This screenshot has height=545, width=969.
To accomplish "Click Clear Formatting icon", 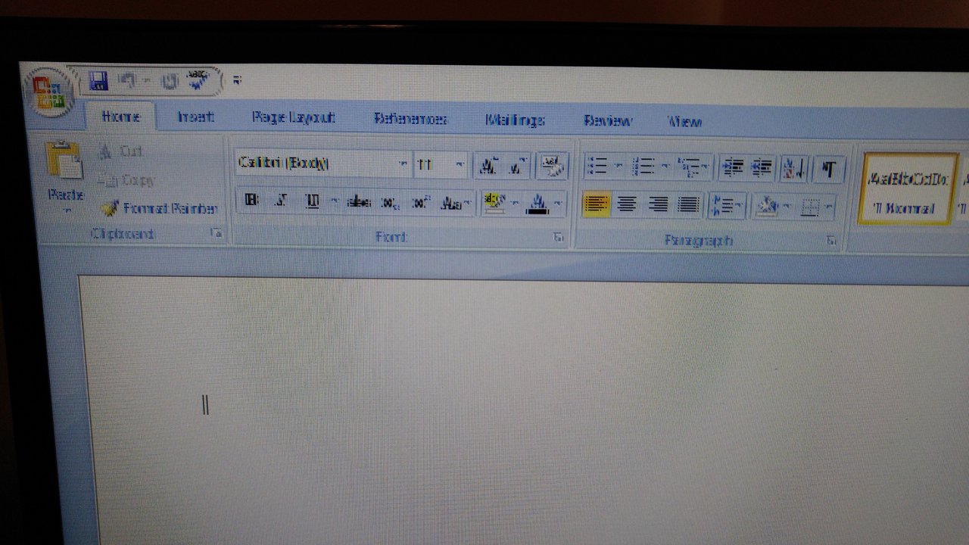I will coord(552,166).
